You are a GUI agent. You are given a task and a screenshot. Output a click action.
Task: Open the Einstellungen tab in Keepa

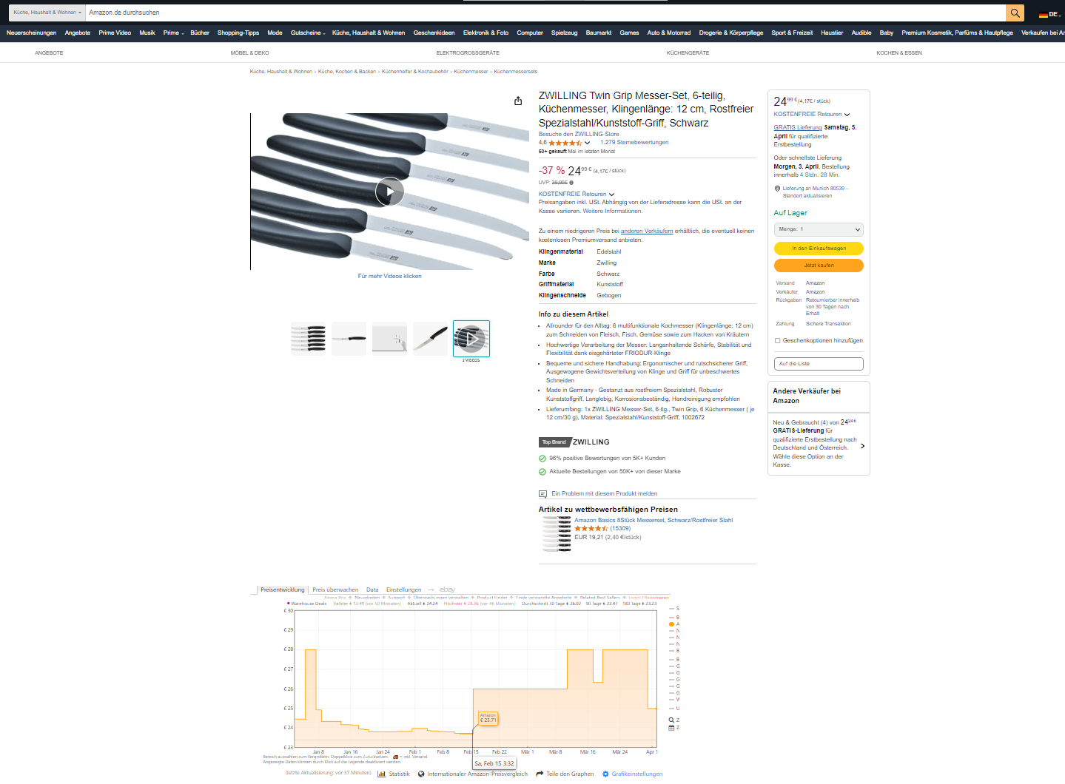[403, 589]
